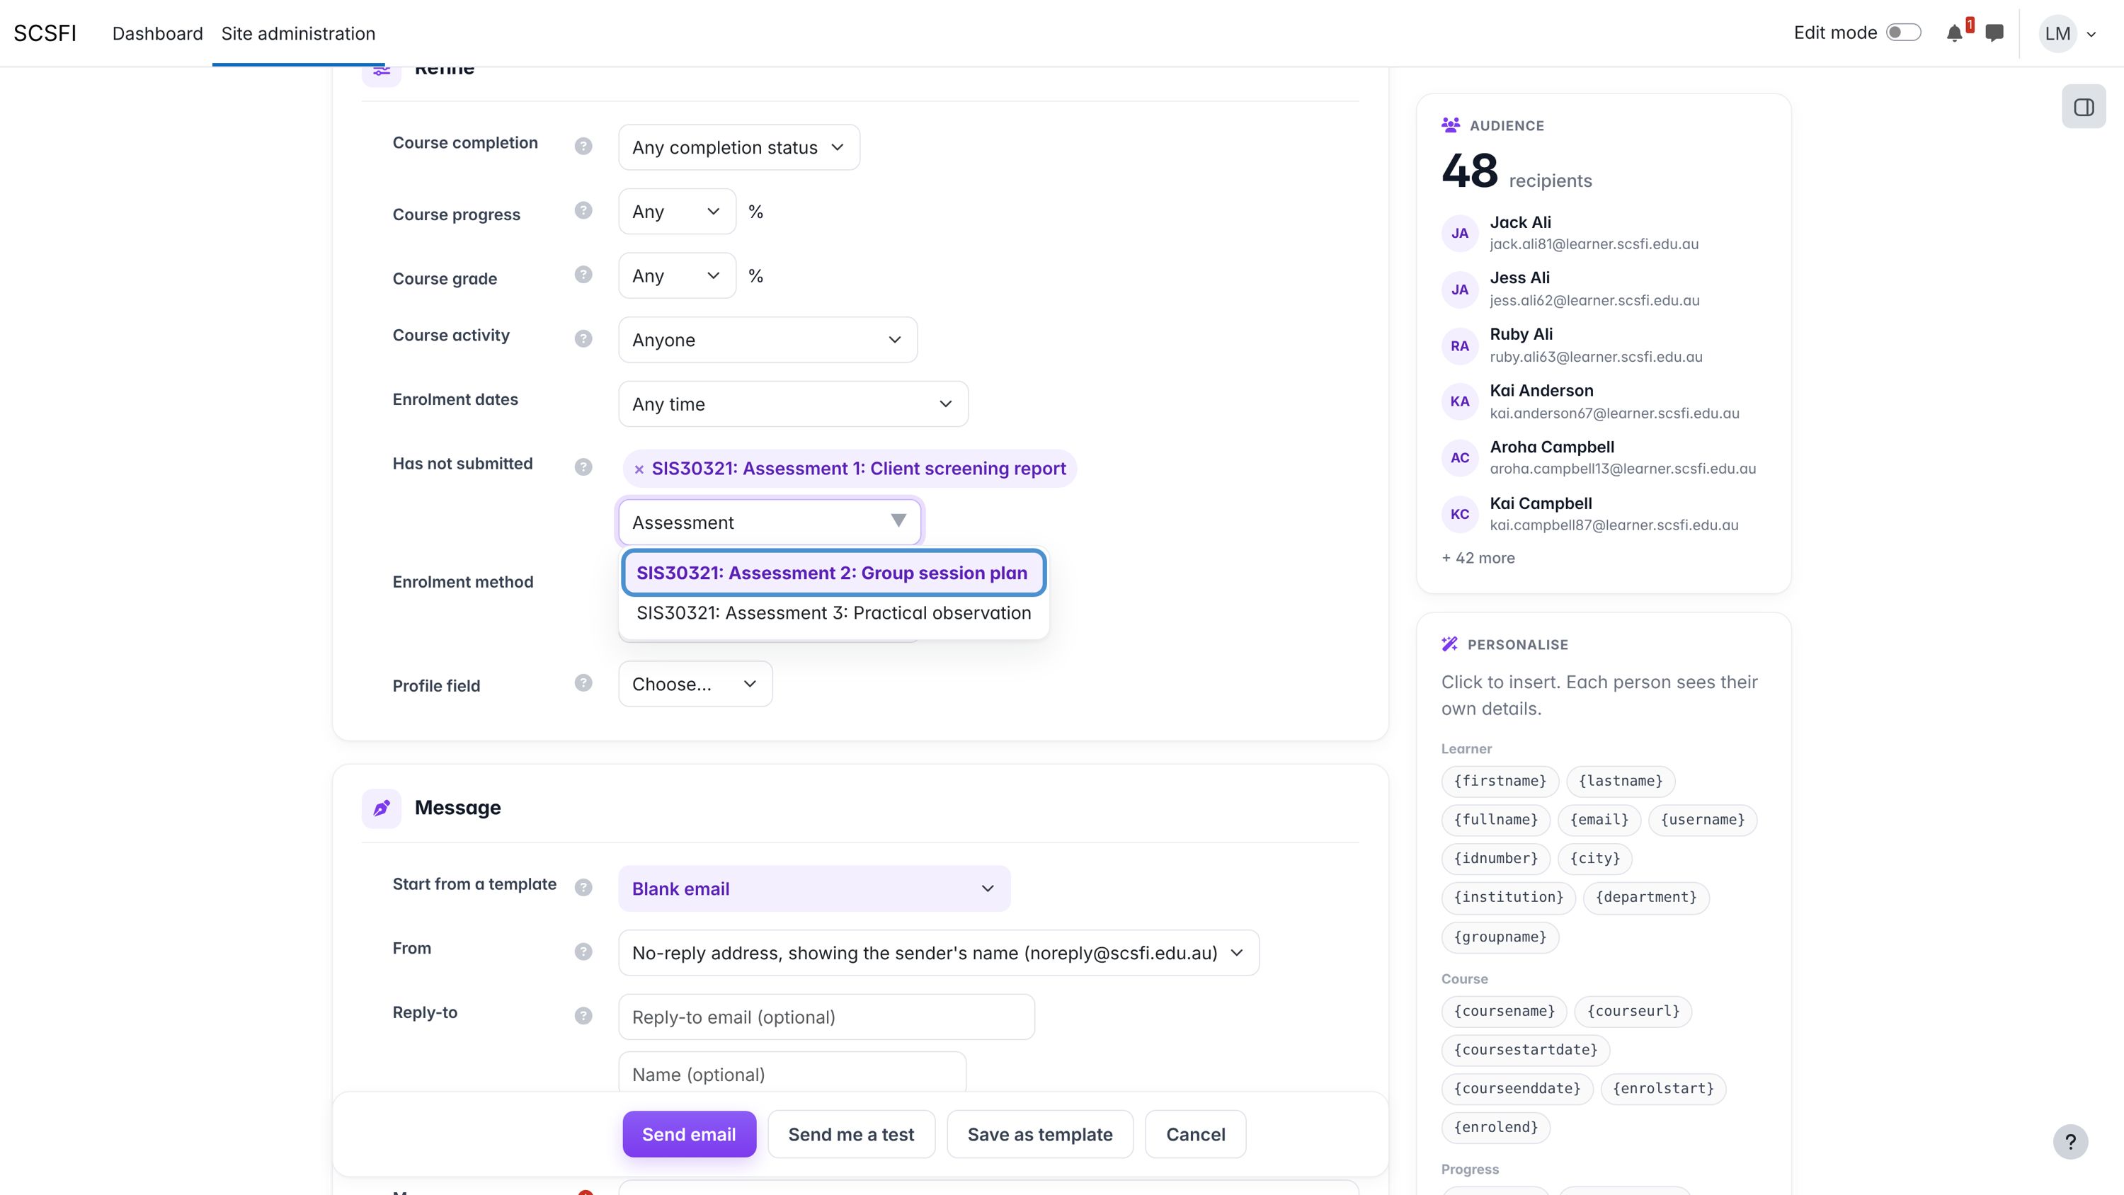The height and width of the screenshot is (1195, 2124).
Task: Open the Any completion status dropdown
Action: (738, 148)
